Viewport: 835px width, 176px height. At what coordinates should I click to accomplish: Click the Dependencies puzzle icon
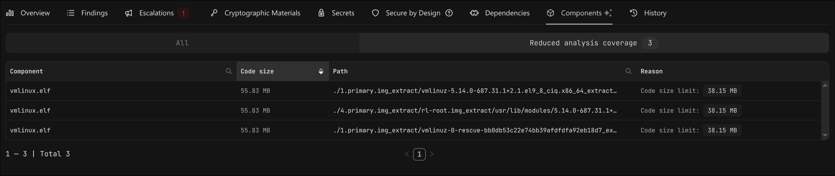474,13
